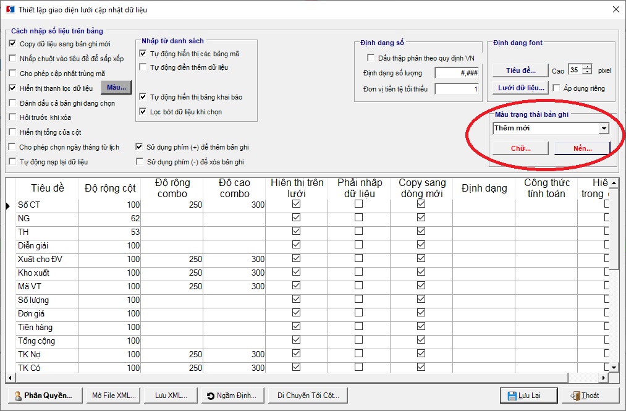Select Độ rộng combo cell for TK Nợ

click(172, 354)
